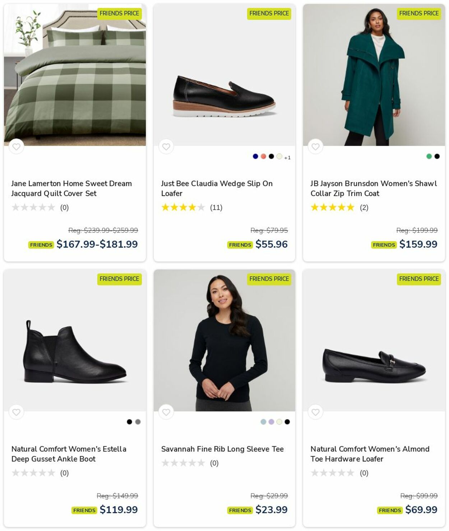Viewport: 449px width, 531px height.
Task: Open Natural Comfort Almond Toe Hardware Loafer title
Action: (x=370, y=454)
